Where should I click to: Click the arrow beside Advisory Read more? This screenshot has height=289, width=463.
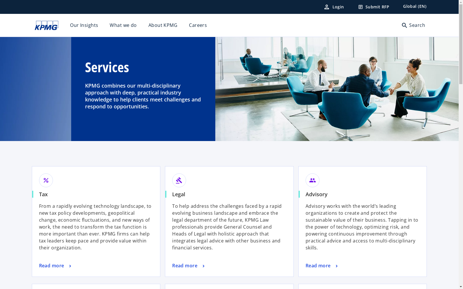337,266
